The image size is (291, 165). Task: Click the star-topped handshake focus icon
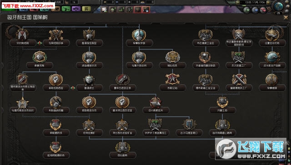click(x=89, y=80)
